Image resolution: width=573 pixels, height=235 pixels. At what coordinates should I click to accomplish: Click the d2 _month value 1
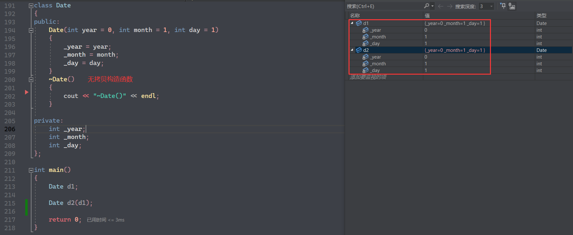[x=426, y=64]
